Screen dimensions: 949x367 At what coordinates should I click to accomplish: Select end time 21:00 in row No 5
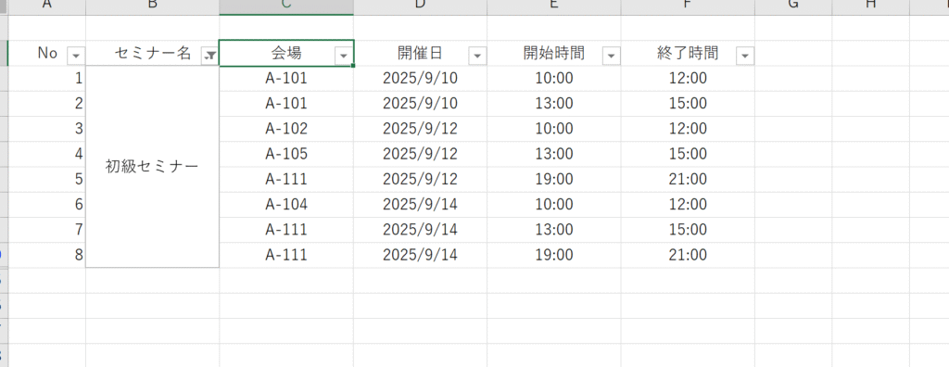(x=688, y=179)
